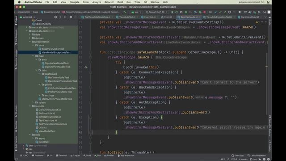Open the Nexus 5X API 30 device dropdown
This screenshot has height=161, width=286.
click(157, 12)
